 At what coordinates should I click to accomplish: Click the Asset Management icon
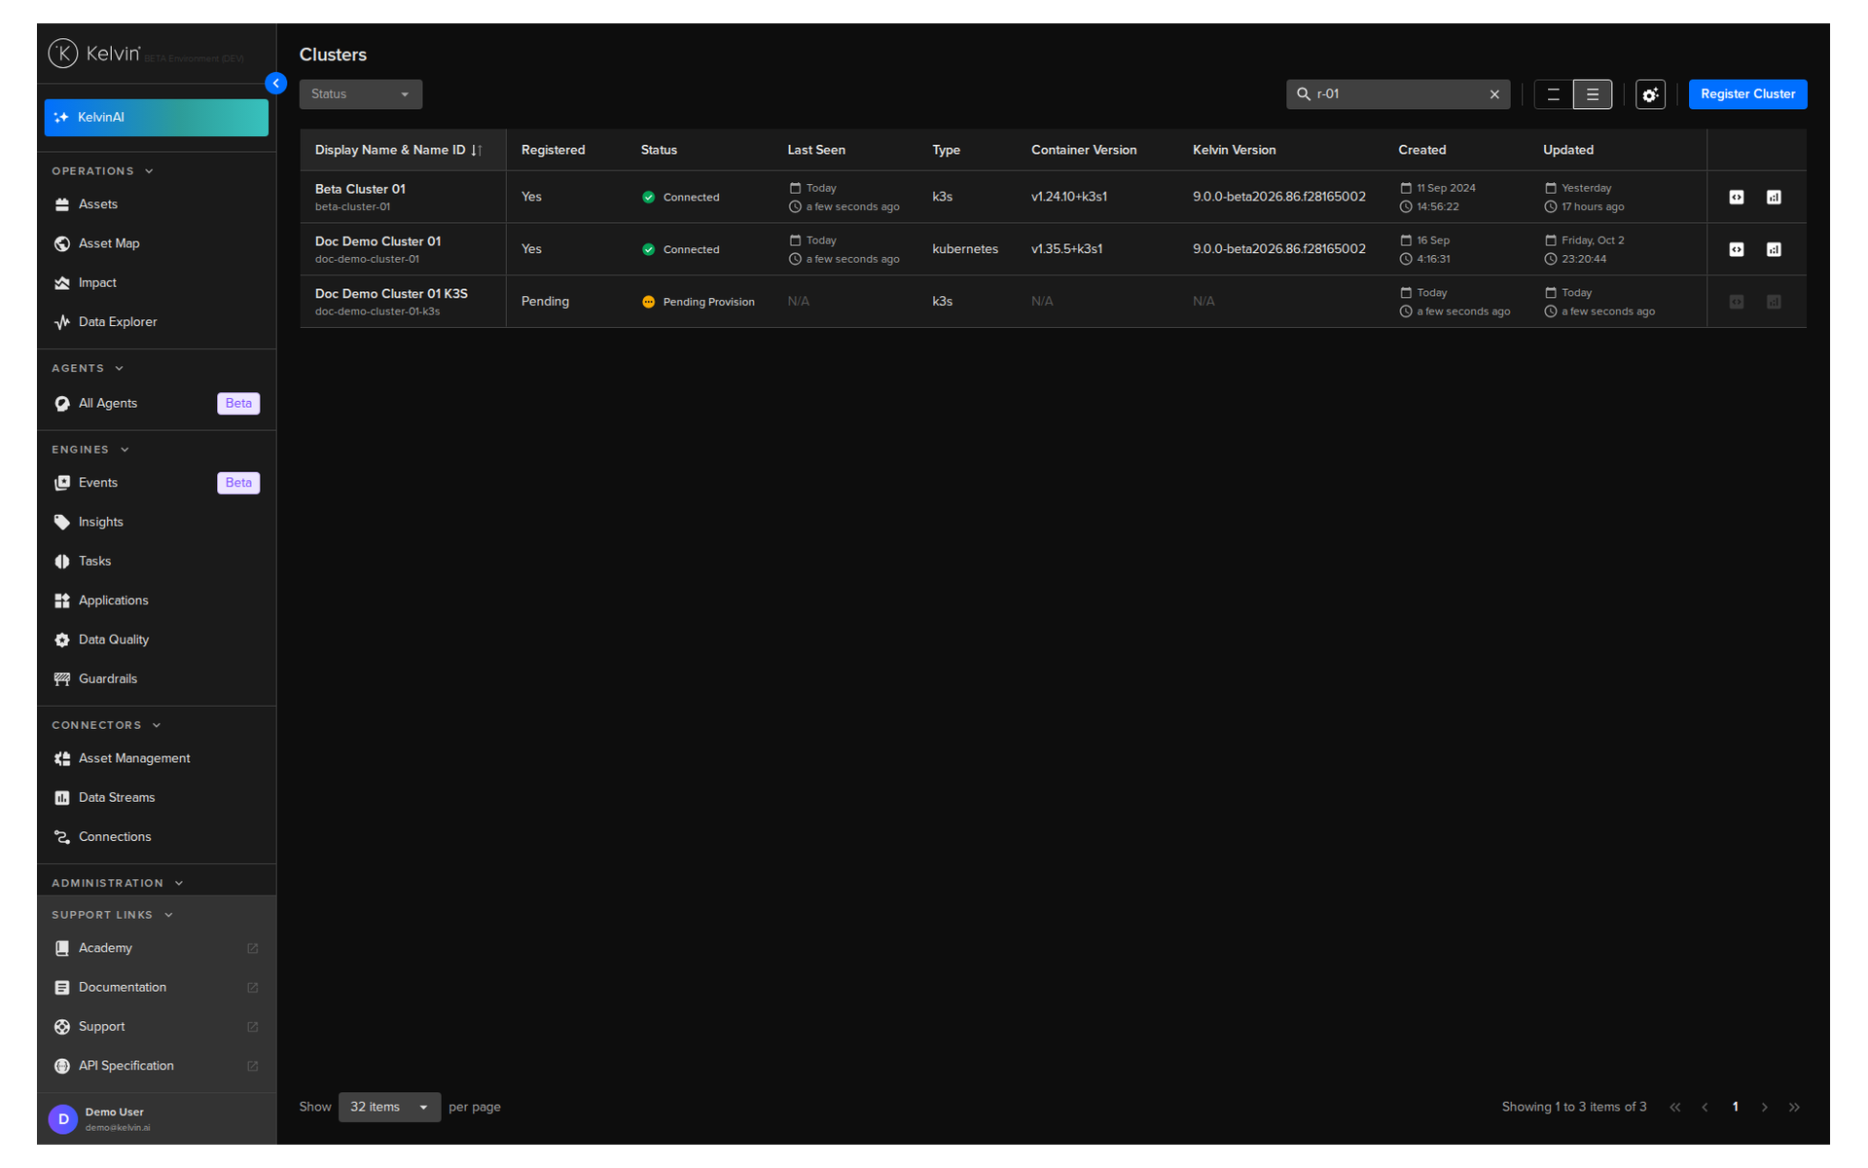(62, 758)
